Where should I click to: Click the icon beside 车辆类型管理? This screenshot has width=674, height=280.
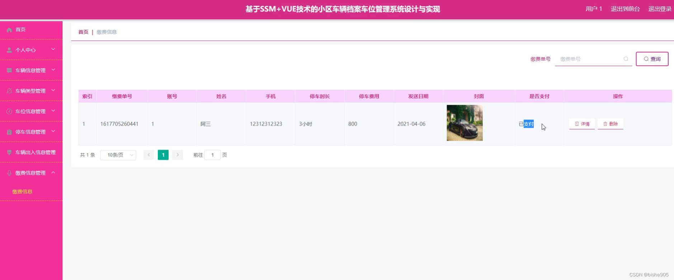[9, 91]
